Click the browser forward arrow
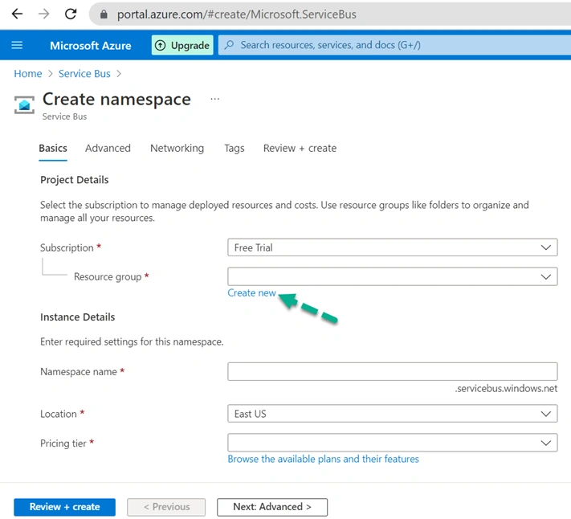The width and height of the screenshot is (571, 519). coord(43,14)
